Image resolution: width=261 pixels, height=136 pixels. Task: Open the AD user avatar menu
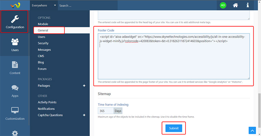[223, 5]
